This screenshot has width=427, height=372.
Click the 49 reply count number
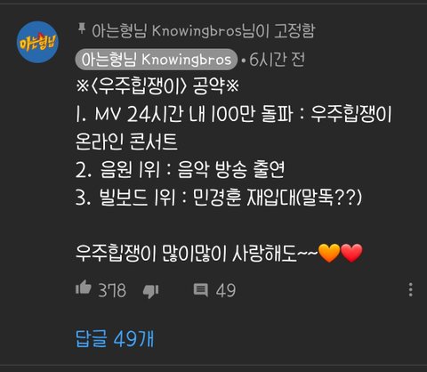tap(226, 290)
